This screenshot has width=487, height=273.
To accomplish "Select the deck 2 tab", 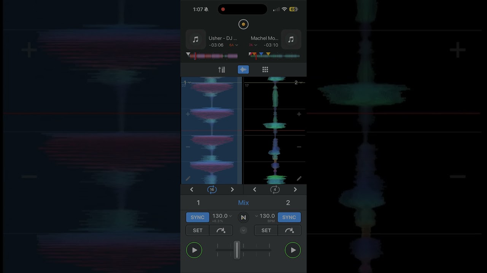I will click(x=288, y=203).
